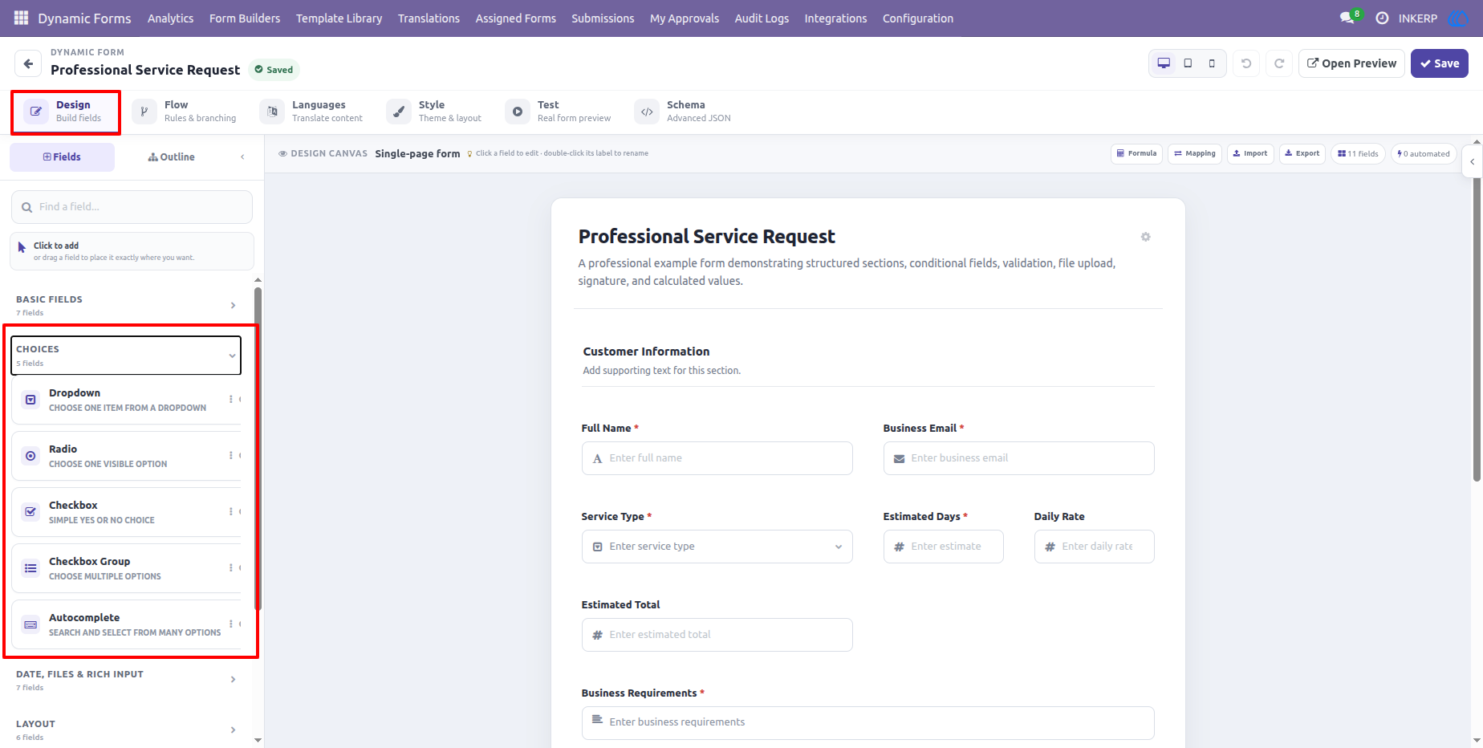
Task: Open the Service Type dropdown
Action: [717, 547]
